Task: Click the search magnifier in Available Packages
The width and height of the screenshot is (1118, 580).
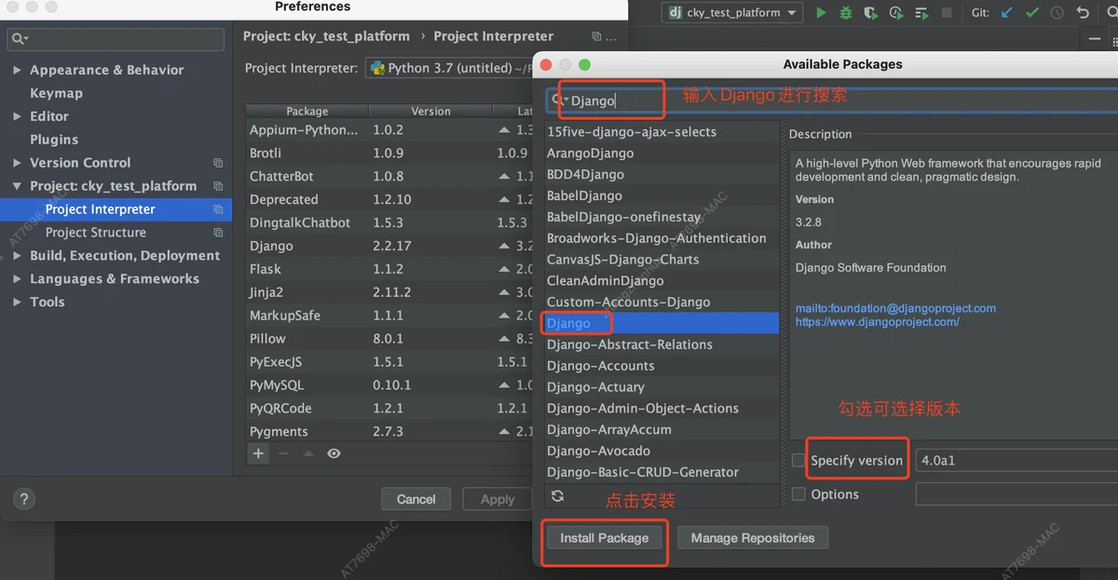Action: (x=558, y=100)
